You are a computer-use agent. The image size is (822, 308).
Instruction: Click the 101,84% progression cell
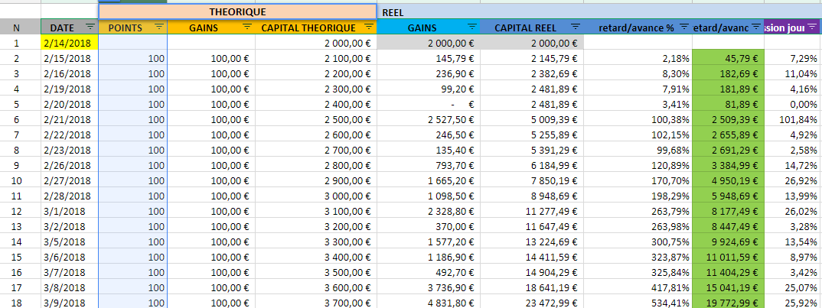[793, 119]
